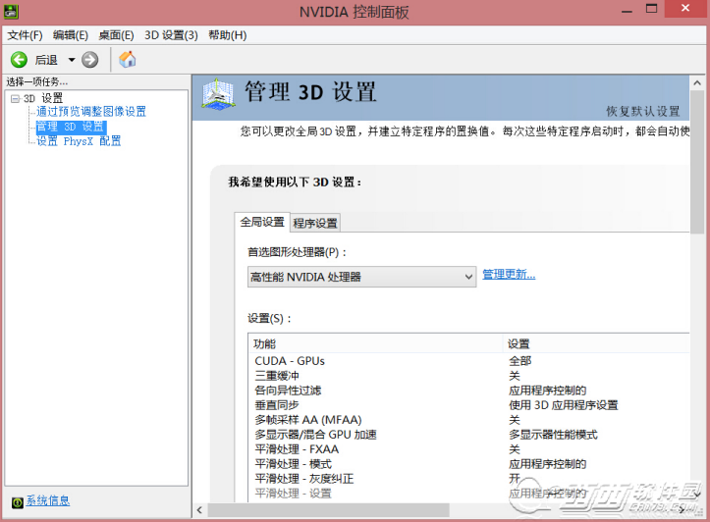Click the NVIDIA app icon in title bar
Screen dimensions: 710x522
click(11, 12)
